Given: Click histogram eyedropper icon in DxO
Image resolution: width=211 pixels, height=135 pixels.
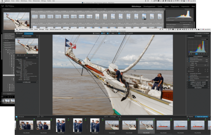Looking at the screenshot, I should pos(190,54).
